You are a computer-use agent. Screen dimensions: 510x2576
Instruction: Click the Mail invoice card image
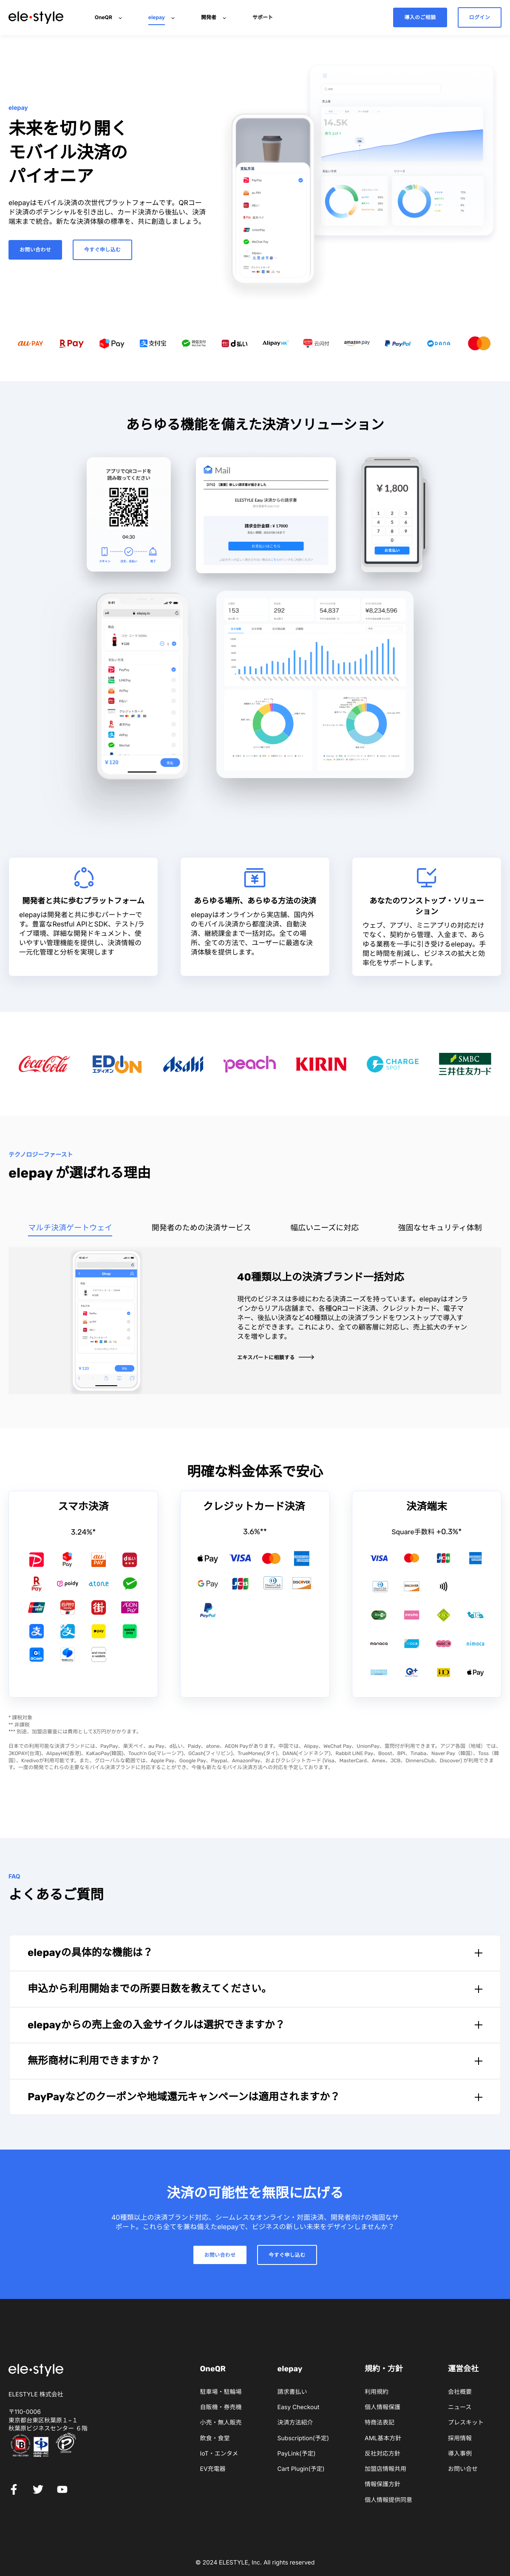266,515
